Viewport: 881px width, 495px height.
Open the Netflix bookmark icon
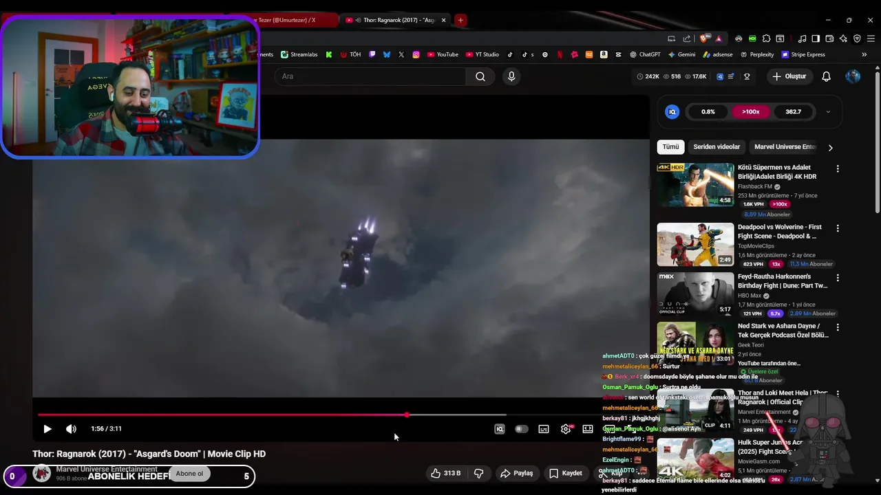(x=559, y=54)
